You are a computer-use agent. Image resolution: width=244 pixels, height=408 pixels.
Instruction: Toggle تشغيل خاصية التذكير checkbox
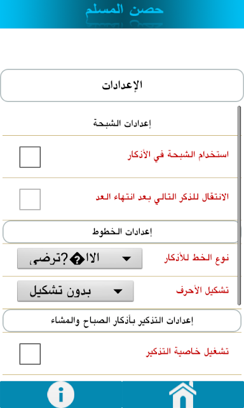pyautogui.click(x=30, y=354)
